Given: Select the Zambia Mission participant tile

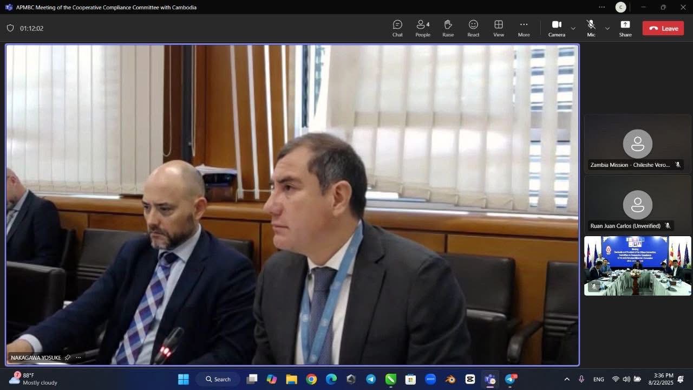Looking at the screenshot, I should (x=637, y=144).
